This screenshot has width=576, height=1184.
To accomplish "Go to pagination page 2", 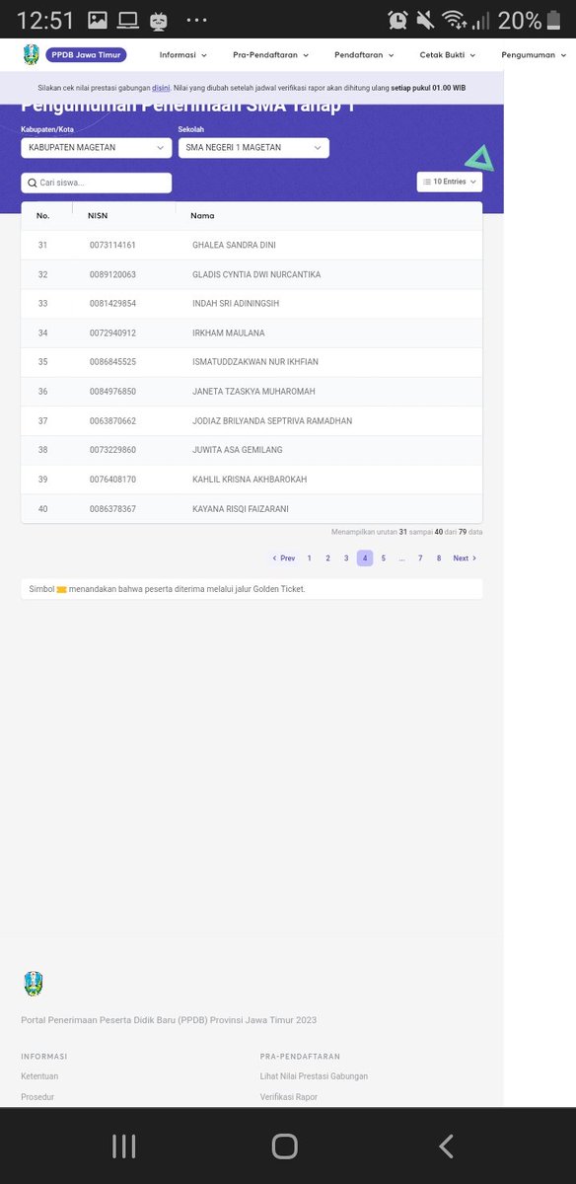I will tap(327, 558).
